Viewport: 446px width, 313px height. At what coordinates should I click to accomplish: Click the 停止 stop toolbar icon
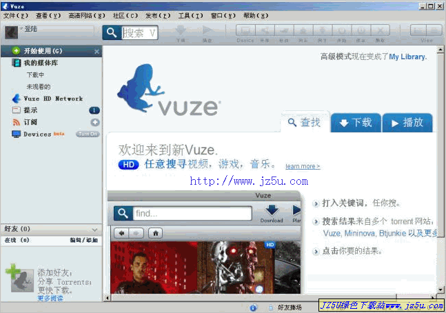[x=361, y=30]
